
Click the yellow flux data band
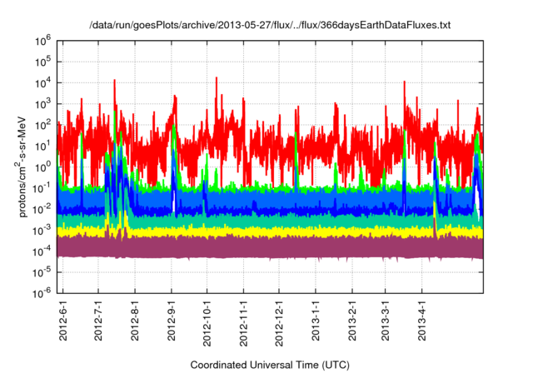(270, 231)
